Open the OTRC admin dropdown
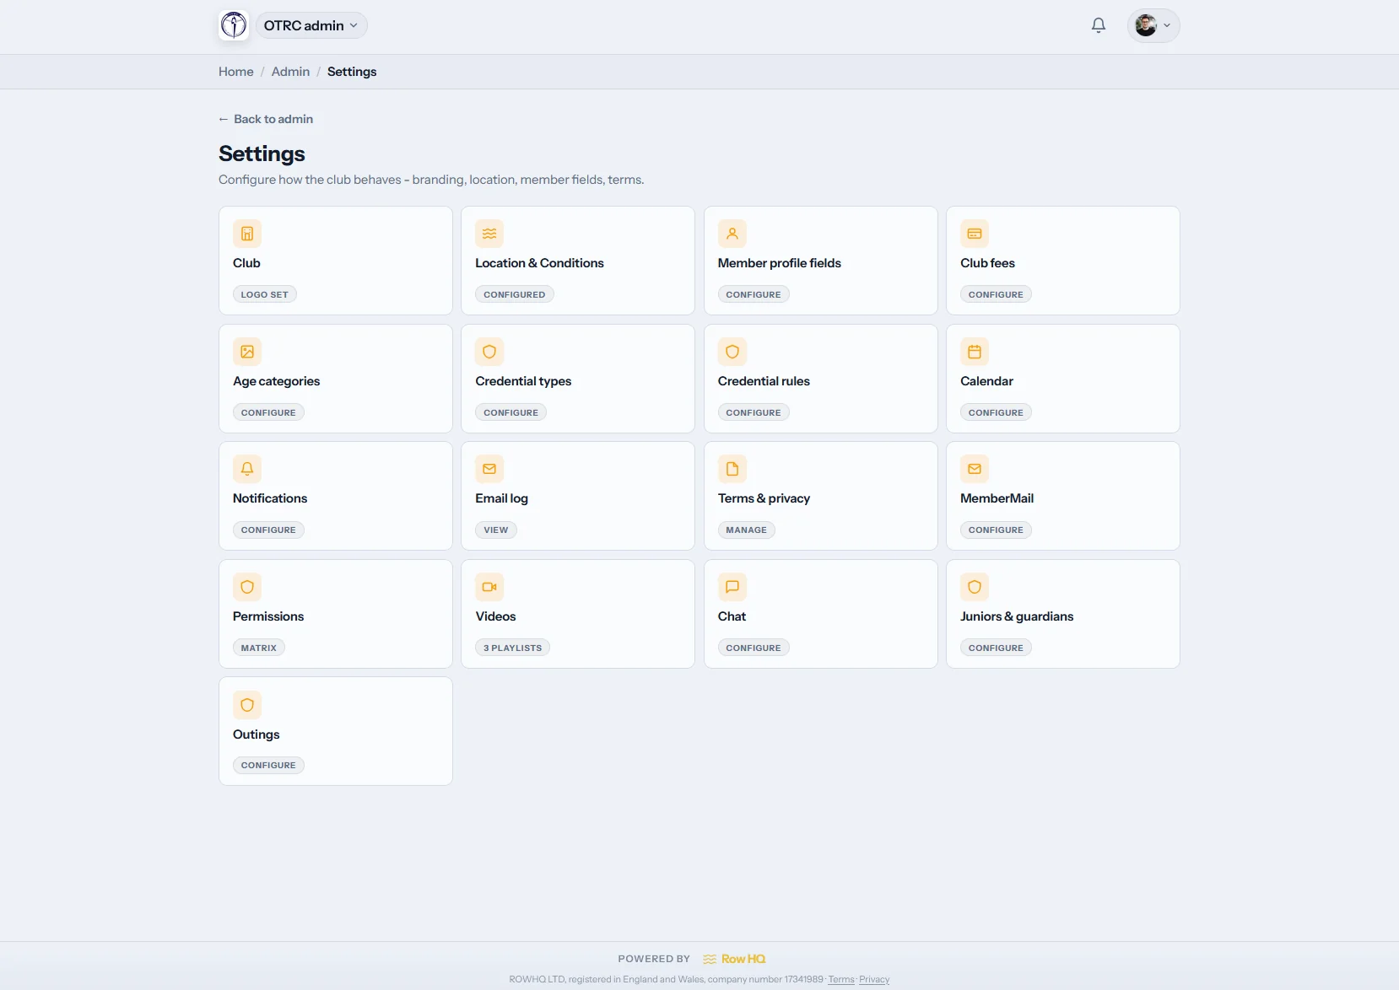 [311, 25]
